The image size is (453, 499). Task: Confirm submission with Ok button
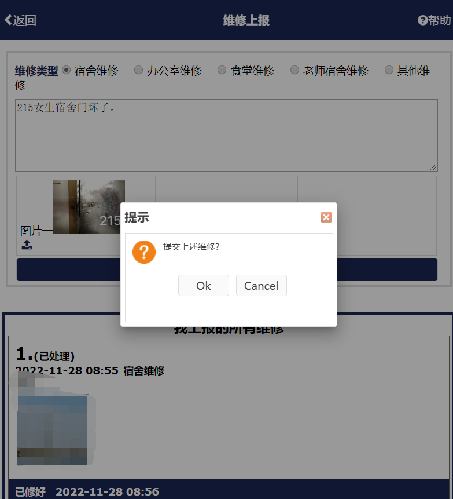[x=204, y=286]
